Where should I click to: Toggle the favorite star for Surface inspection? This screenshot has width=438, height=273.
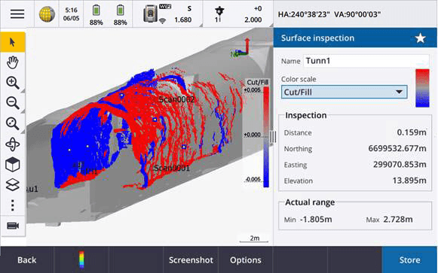click(x=420, y=38)
